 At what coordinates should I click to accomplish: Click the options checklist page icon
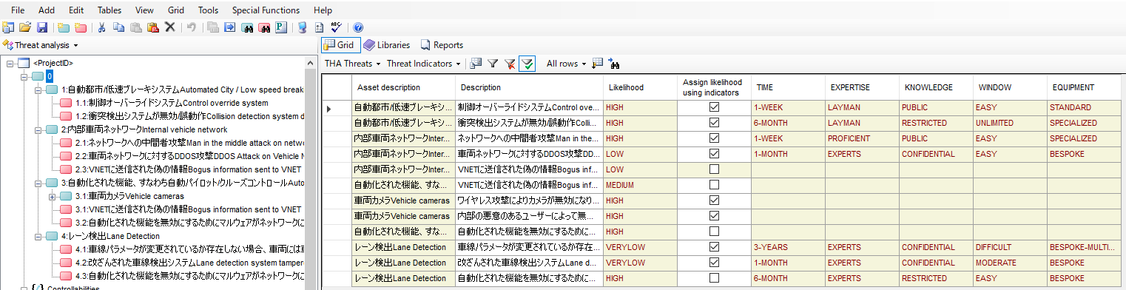[319, 27]
